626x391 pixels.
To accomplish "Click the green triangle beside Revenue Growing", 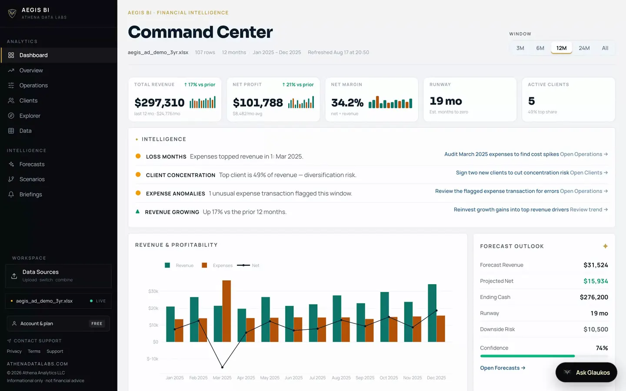I will (137, 212).
